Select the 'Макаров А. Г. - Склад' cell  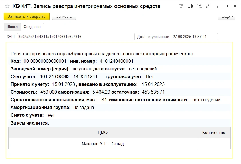103,144
